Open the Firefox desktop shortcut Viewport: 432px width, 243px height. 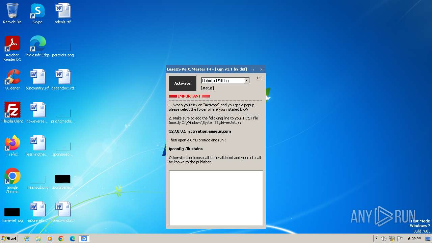[x=12, y=146]
